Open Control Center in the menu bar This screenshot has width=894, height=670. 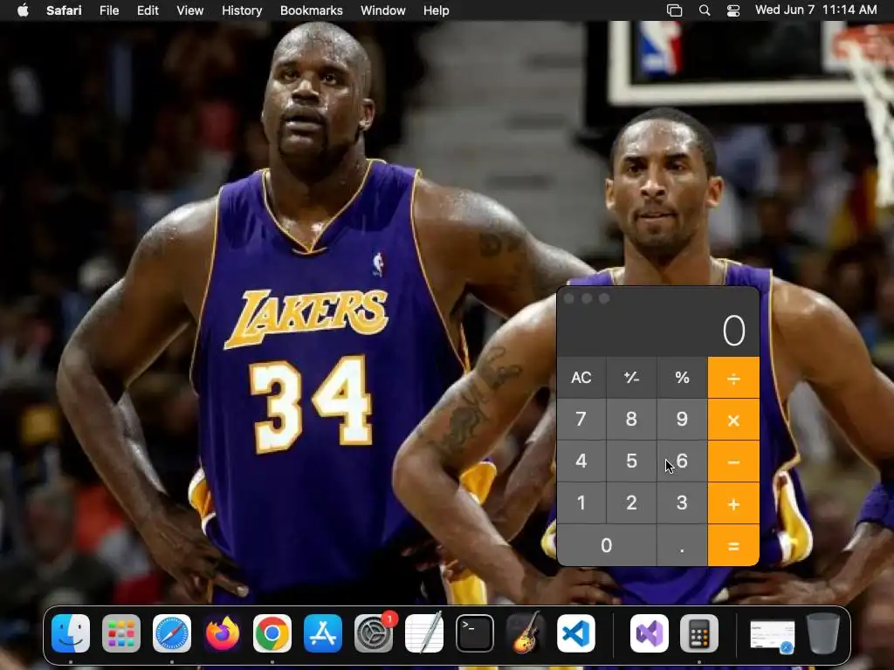733,10
